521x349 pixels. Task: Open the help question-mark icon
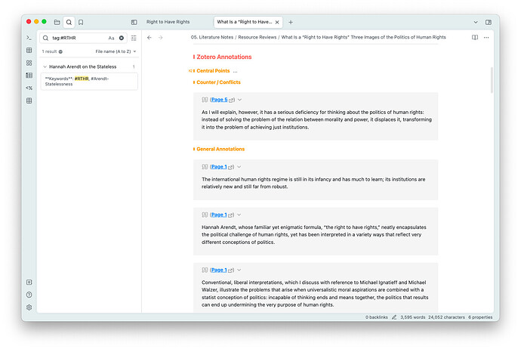click(29, 295)
